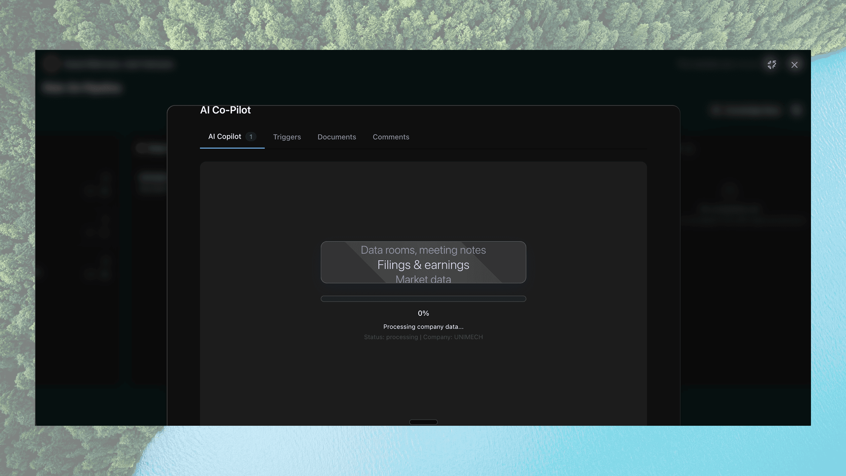Switch to the Triggers tab

(x=287, y=137)
